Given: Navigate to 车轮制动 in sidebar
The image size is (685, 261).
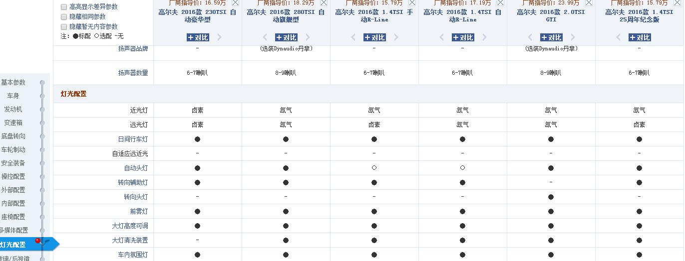Looking at the screenshot, I should tap(13, 149).
